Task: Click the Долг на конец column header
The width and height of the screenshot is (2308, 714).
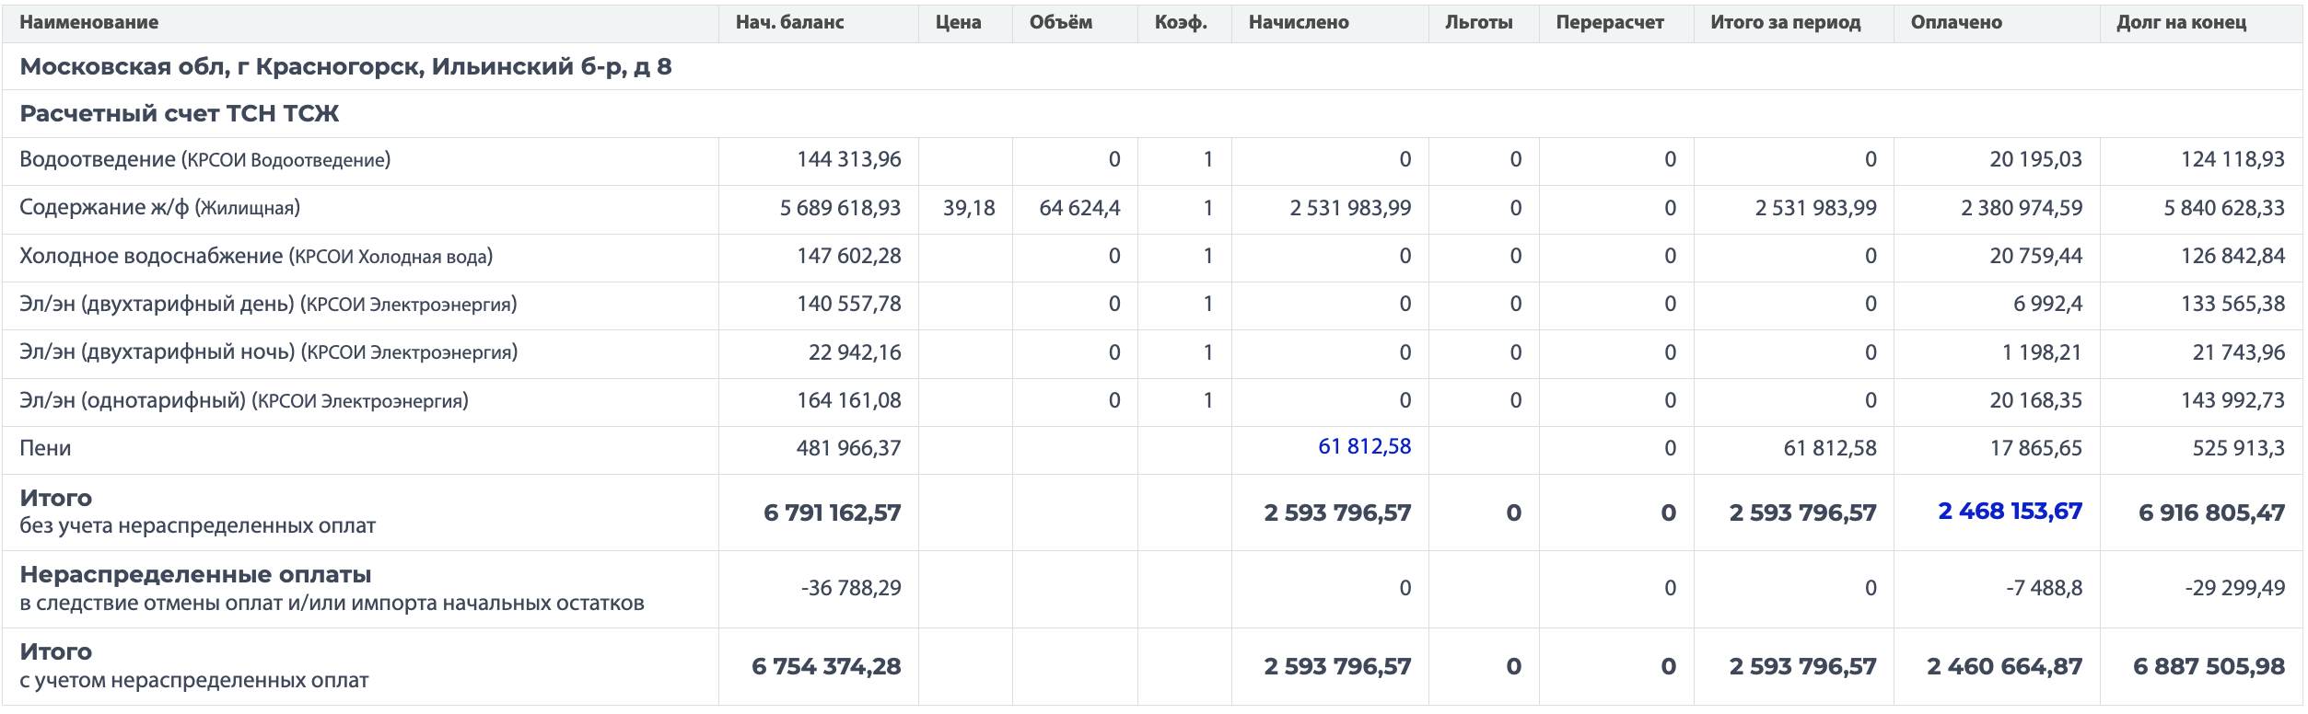Action: coord(2181,23)
